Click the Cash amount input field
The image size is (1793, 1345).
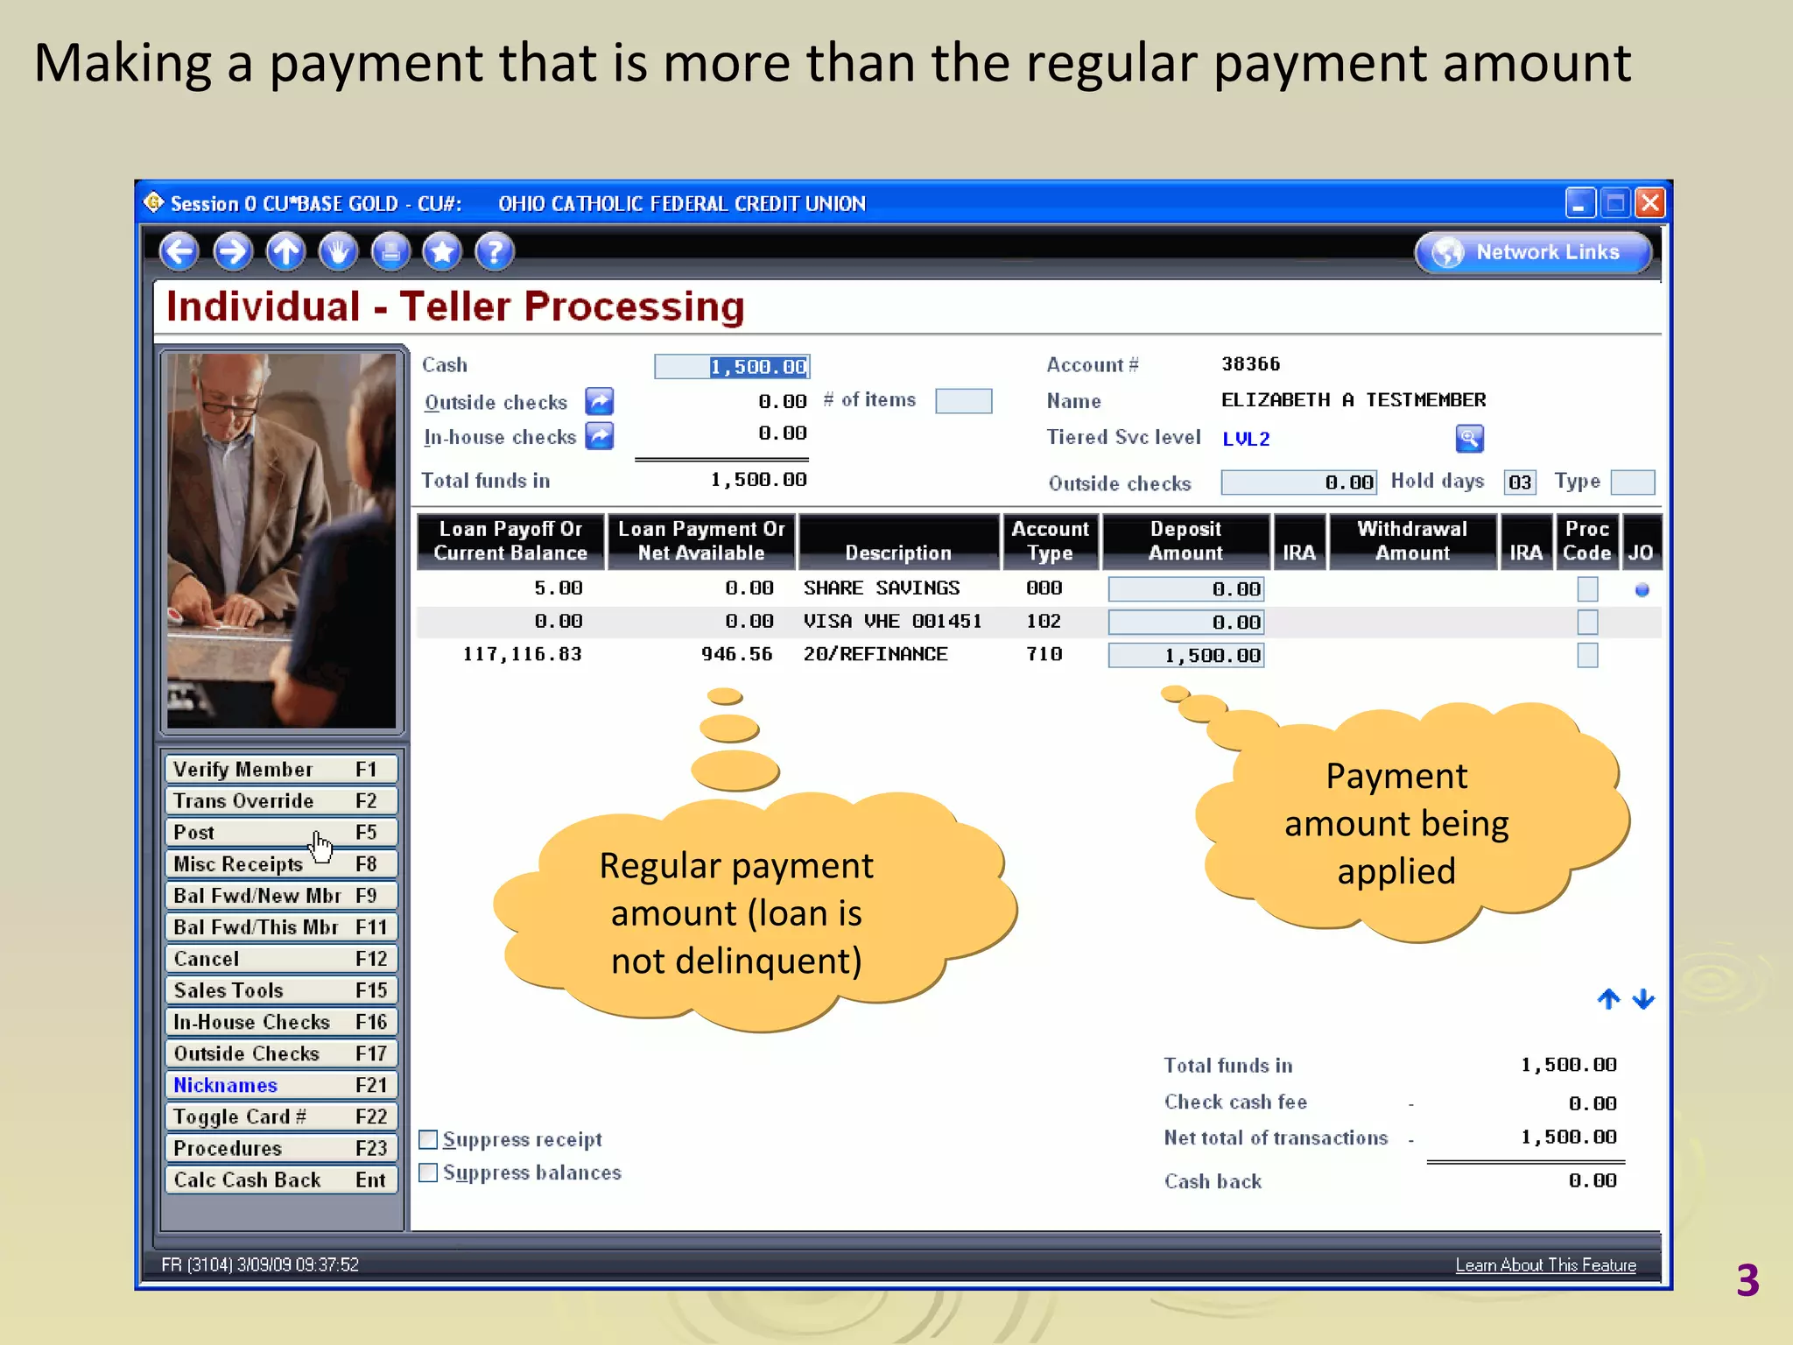(732, 367)
